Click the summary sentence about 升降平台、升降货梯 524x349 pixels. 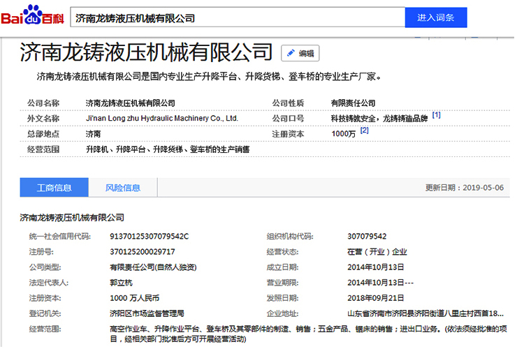208,77
